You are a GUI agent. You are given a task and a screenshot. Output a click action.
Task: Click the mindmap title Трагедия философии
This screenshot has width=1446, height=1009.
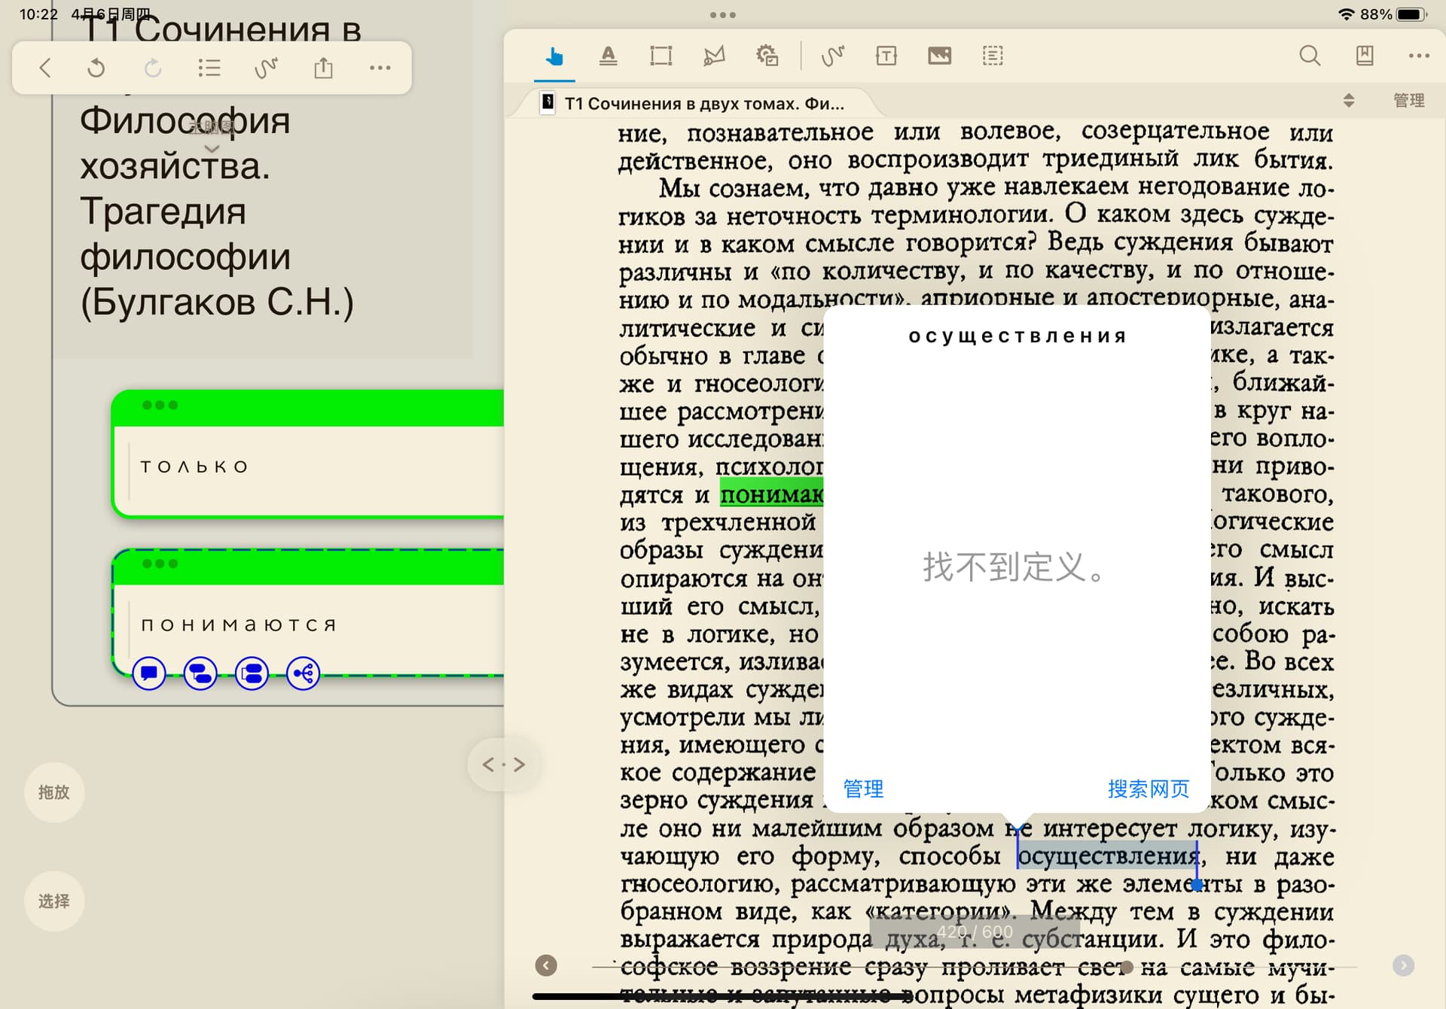coord(185,233)
